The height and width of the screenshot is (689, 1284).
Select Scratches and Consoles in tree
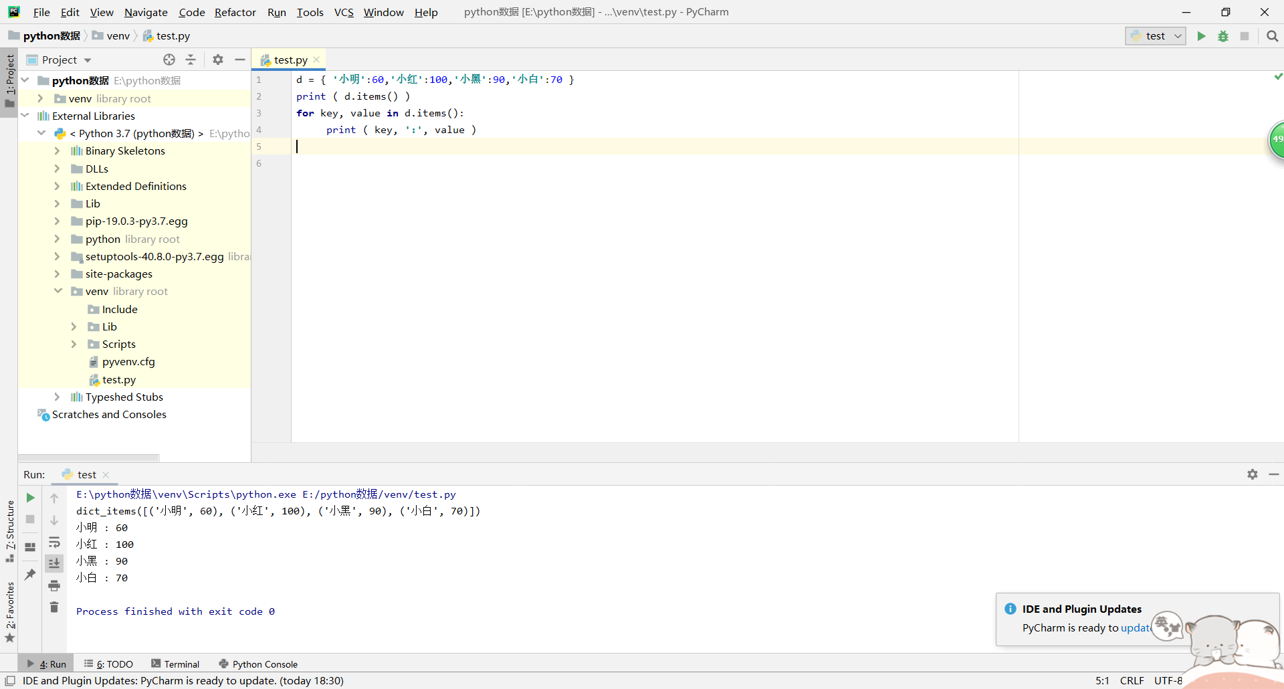109,415
